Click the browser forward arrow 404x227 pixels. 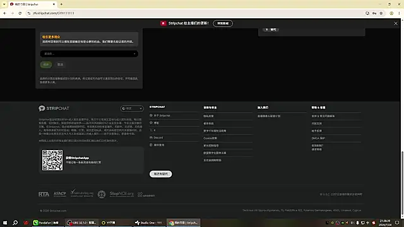coord(12,13)
